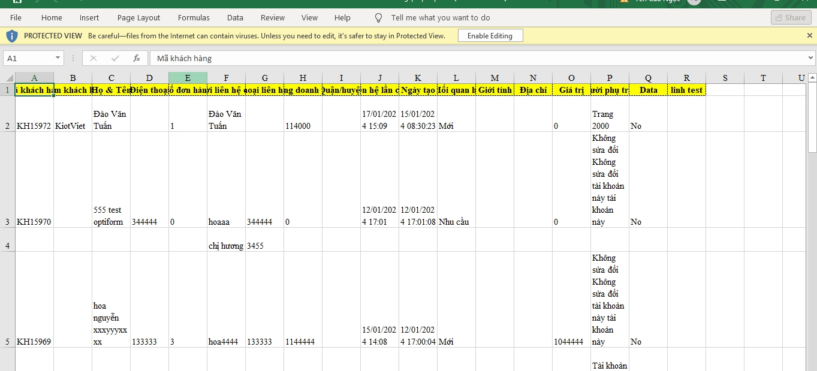The height and width of the screenshot is (371, 817).
Task: Click the Enable Editing button
Action: [x=490, y=36]
